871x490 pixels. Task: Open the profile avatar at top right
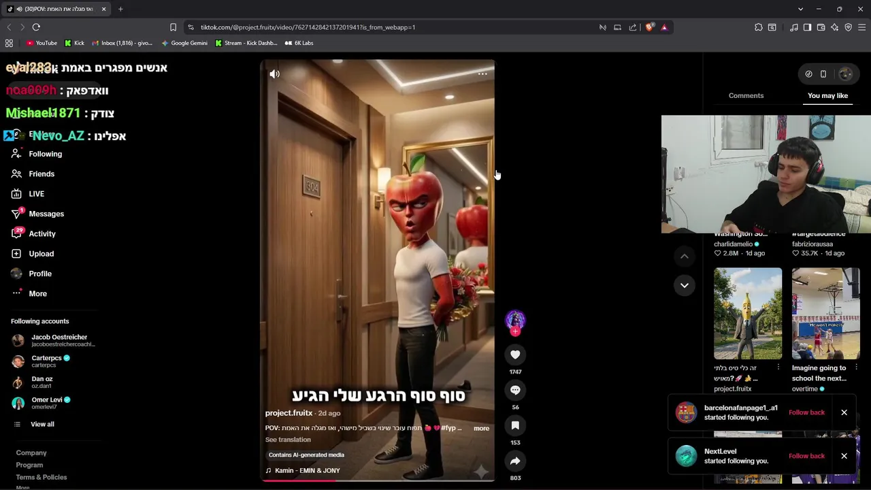(x=845, y=74)
